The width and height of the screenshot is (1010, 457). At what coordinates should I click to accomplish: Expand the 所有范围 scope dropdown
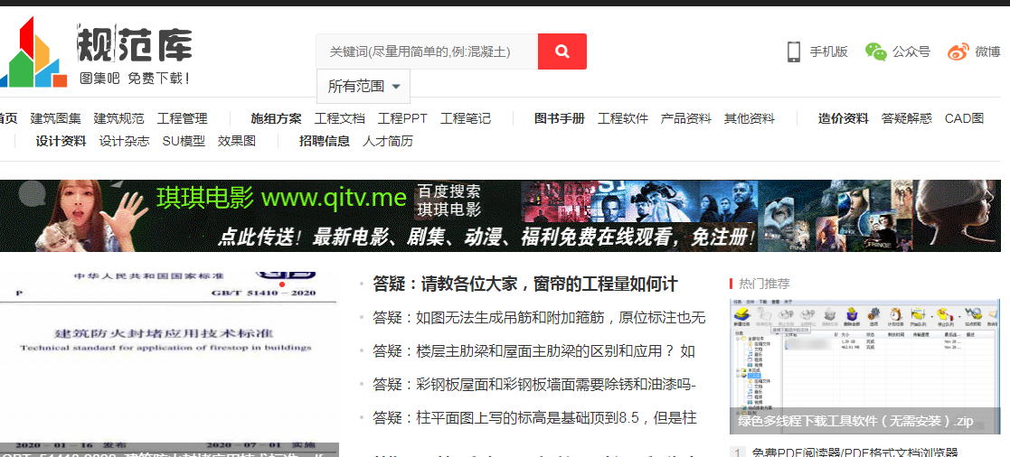pyautogui.click(x=363, y=86)
